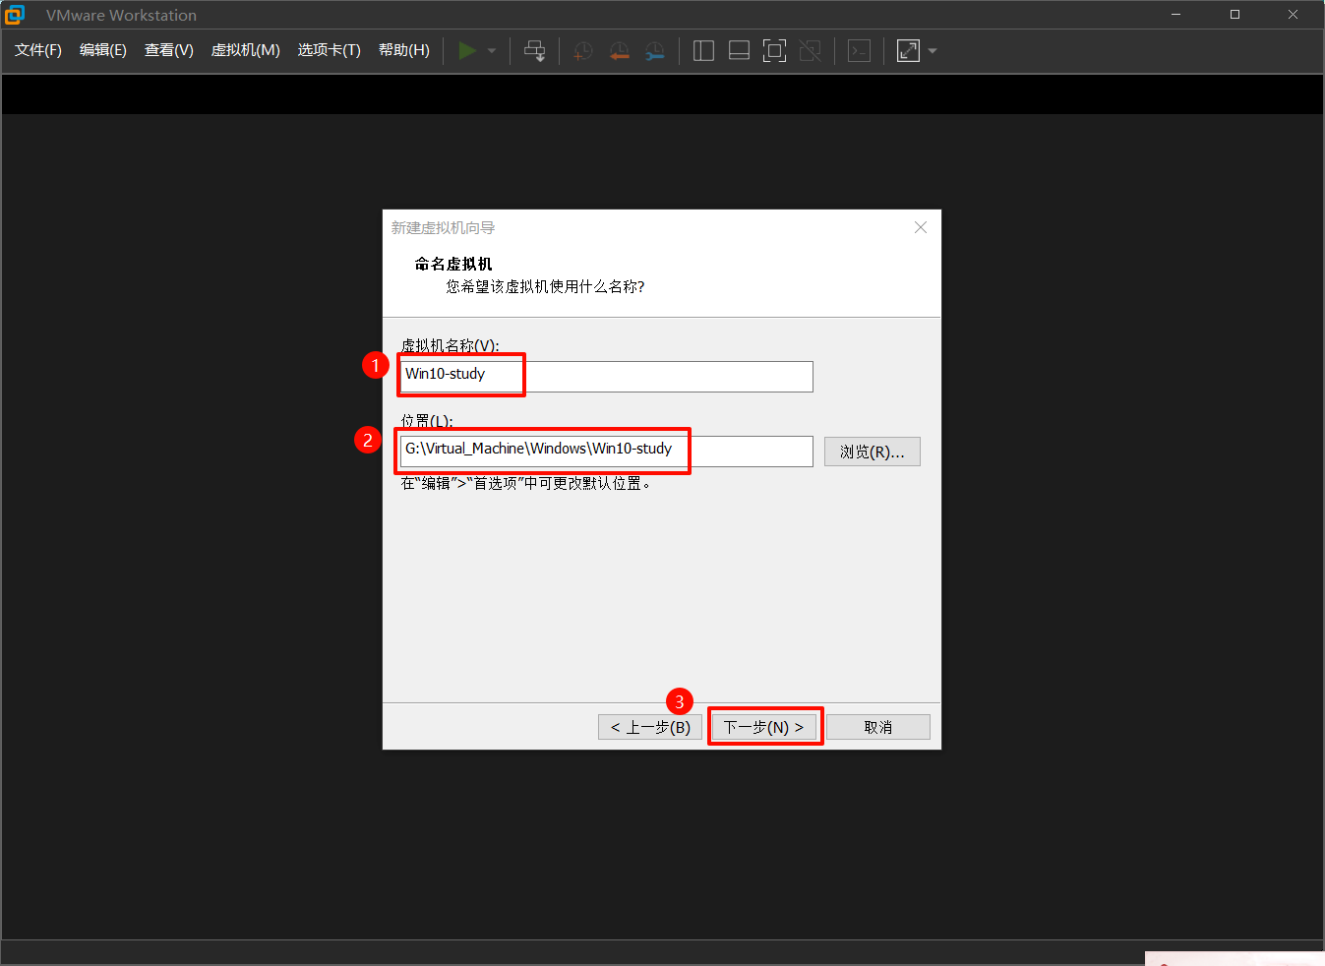Click the 浏览(R)... button

tap(872, 452)
